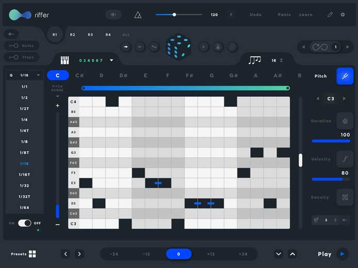Click the Panic button
Viewport: 358px width, 268px height.
point(284,14)
